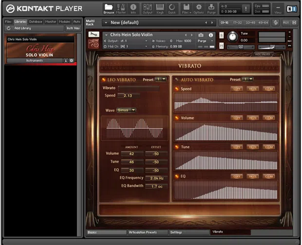
Task: Switch to the Articulation Presets tab
Action: tap(148, 232)
